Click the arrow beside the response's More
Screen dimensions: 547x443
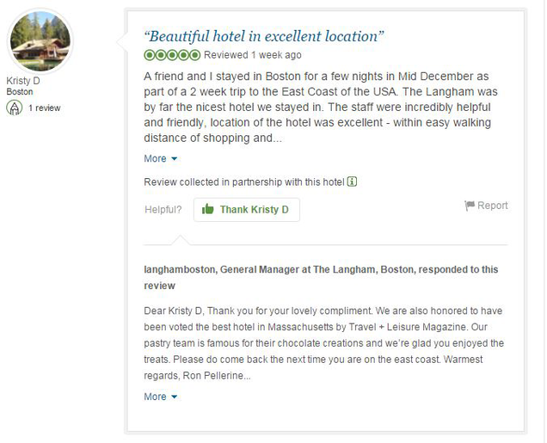pos(175,397)
